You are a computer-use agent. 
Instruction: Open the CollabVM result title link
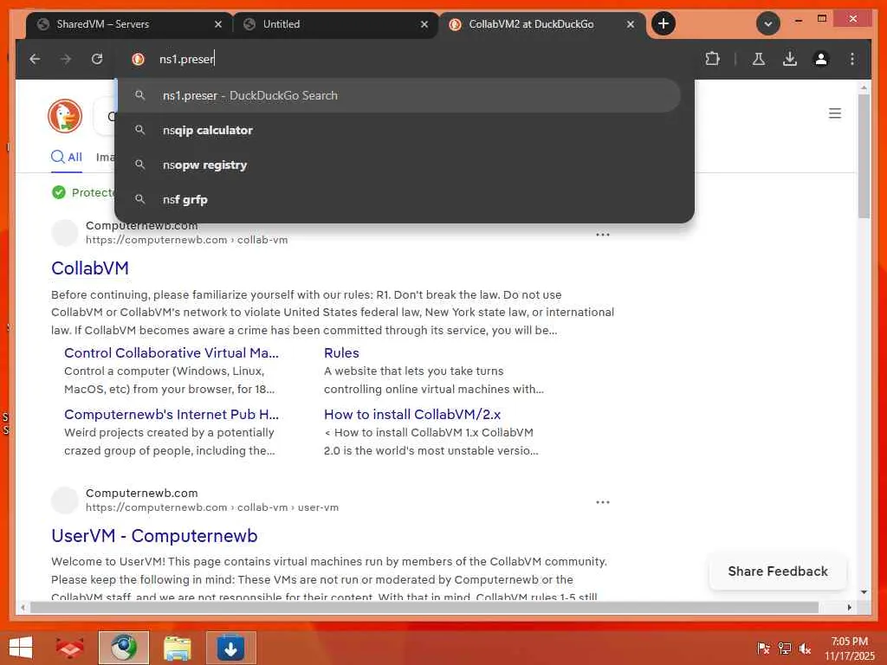coord(90,268)
